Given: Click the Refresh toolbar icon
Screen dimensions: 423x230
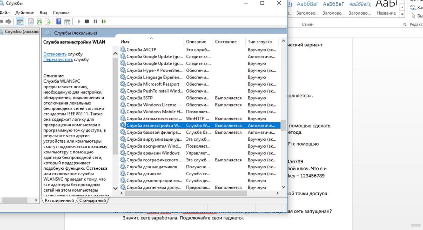Looking at the screenshot, I should [40, 22].
